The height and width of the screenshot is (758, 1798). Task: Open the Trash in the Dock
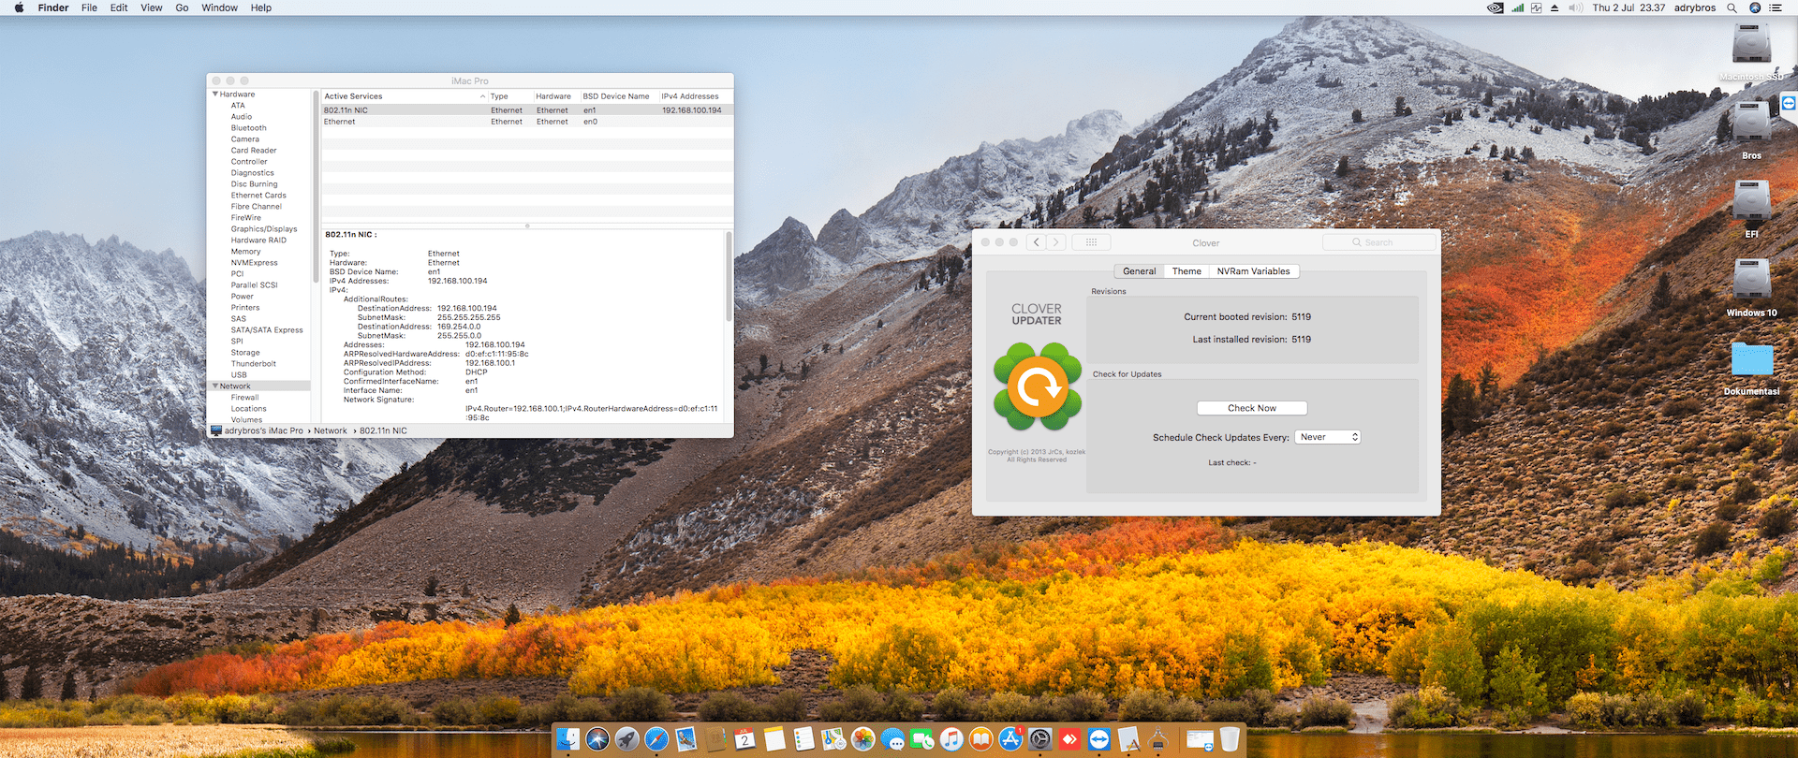(x=1230, y=739)
